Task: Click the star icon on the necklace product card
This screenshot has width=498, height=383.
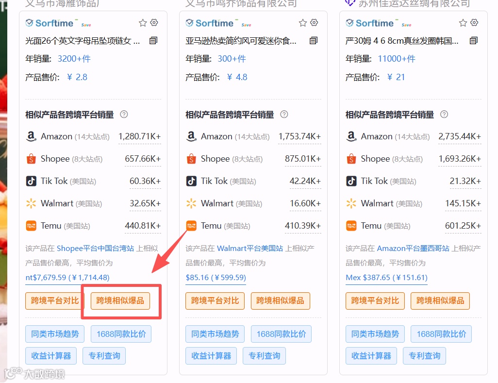Action: pos(143,23)
